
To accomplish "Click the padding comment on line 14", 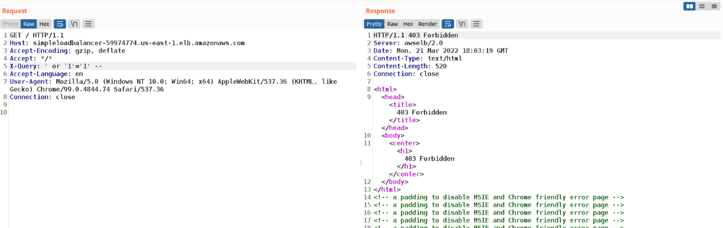I will 499,197.
